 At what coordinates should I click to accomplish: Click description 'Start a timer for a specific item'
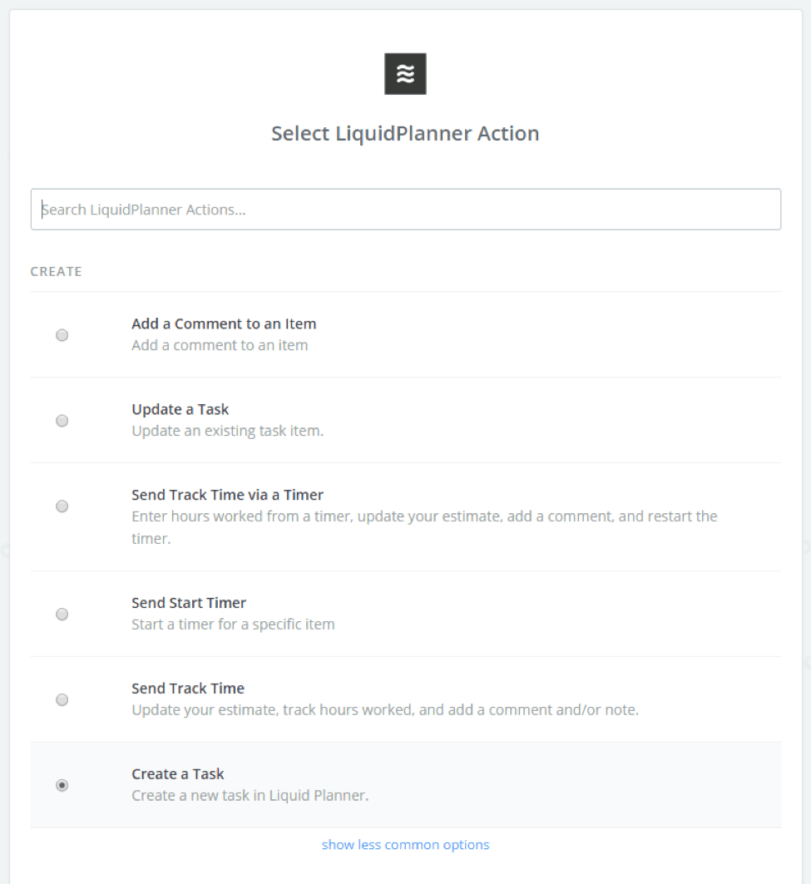(x=233, y=624)
